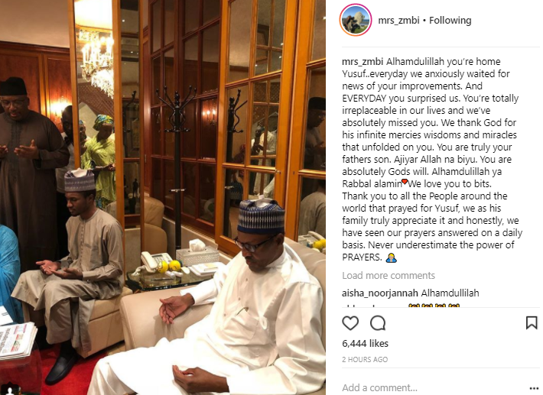Open the three-dot more options menu
This screenshot has width=543, height=395.
click(535, 387)
